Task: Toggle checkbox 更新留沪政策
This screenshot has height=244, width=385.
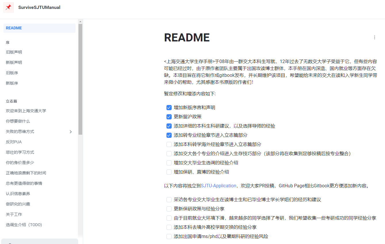Action: pyautogui.click(x=169, y=117)
